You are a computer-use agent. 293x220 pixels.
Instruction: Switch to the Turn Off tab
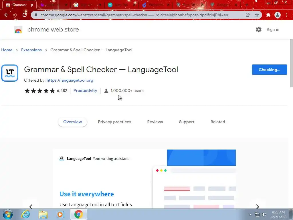coord(189,5)
